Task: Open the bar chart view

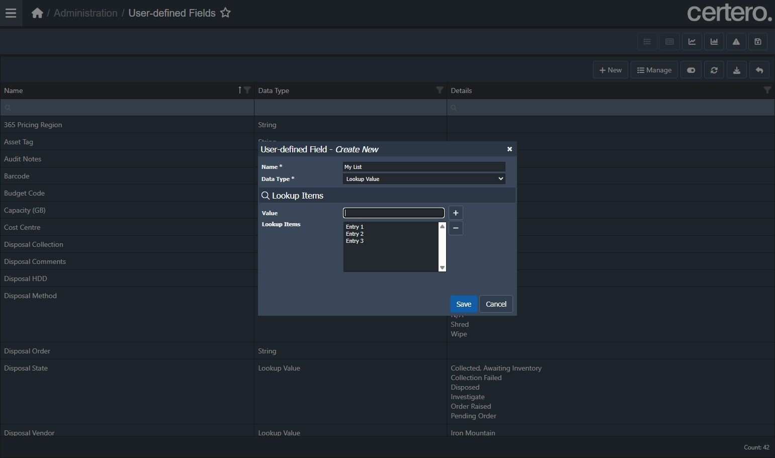Action: click(714, 42)
